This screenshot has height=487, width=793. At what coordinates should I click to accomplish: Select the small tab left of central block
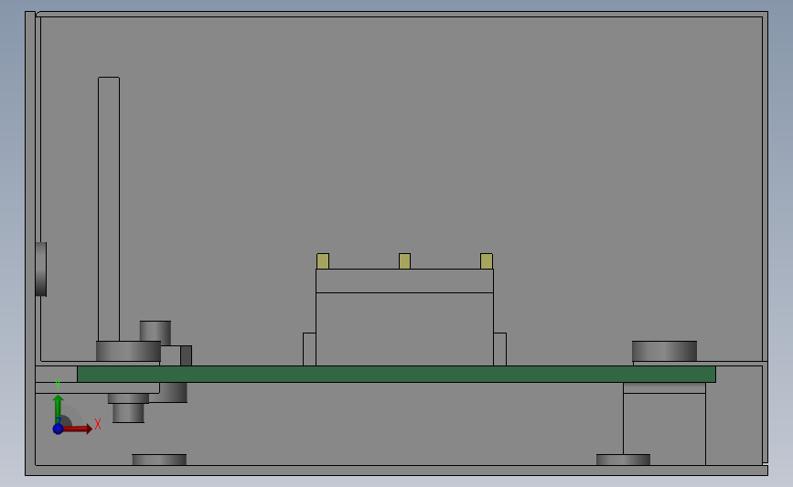(309, 349)
